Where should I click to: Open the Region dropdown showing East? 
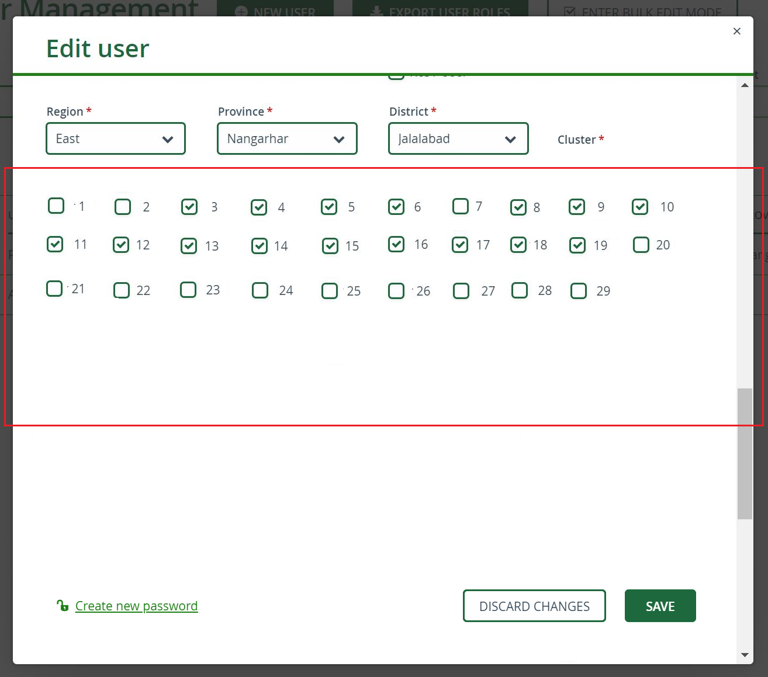coord(115,138)
